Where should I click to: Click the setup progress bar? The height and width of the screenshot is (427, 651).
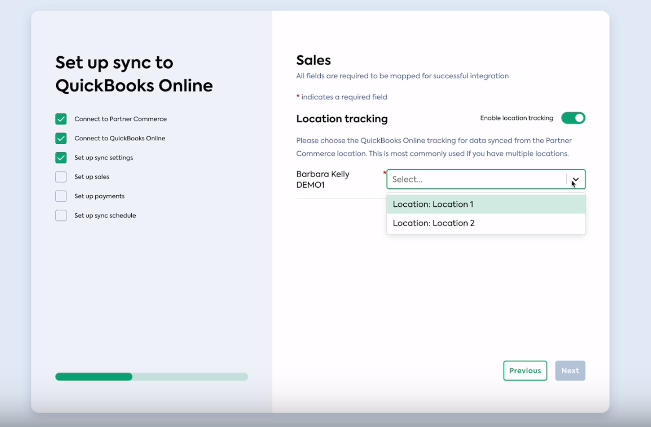(152, 376)
